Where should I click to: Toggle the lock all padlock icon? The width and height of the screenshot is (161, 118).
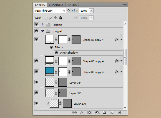tap(61, 18)
